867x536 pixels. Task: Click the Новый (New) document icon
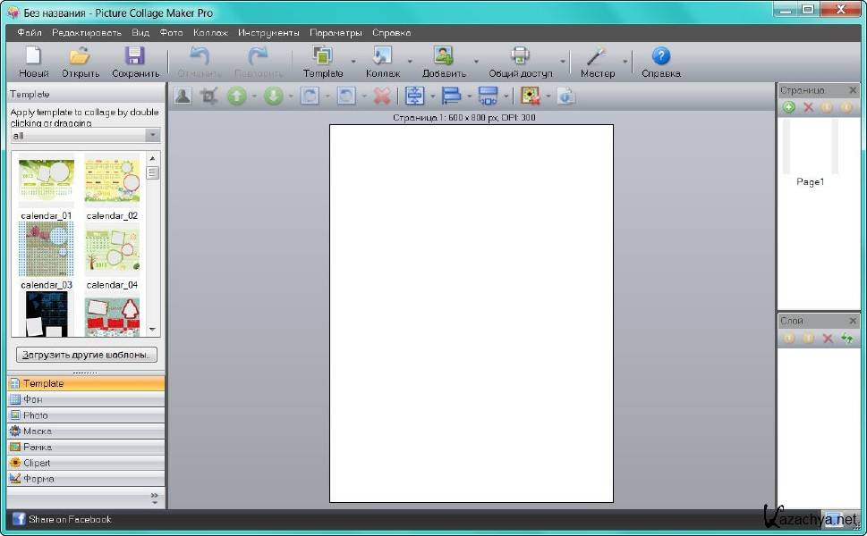(x=33, y=56)
